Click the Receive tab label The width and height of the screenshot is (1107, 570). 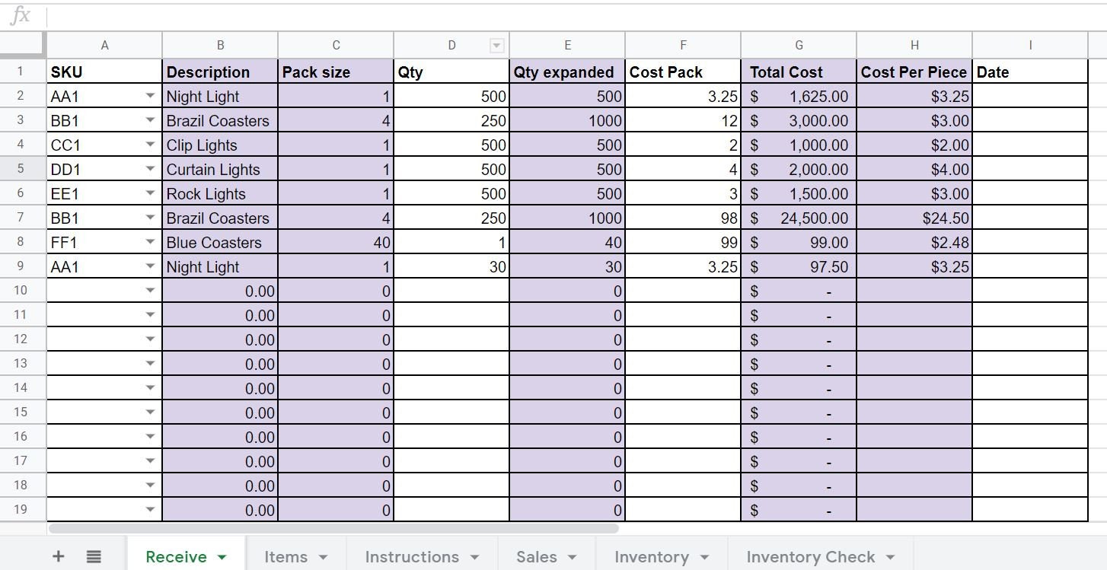[x=176, y=556]
